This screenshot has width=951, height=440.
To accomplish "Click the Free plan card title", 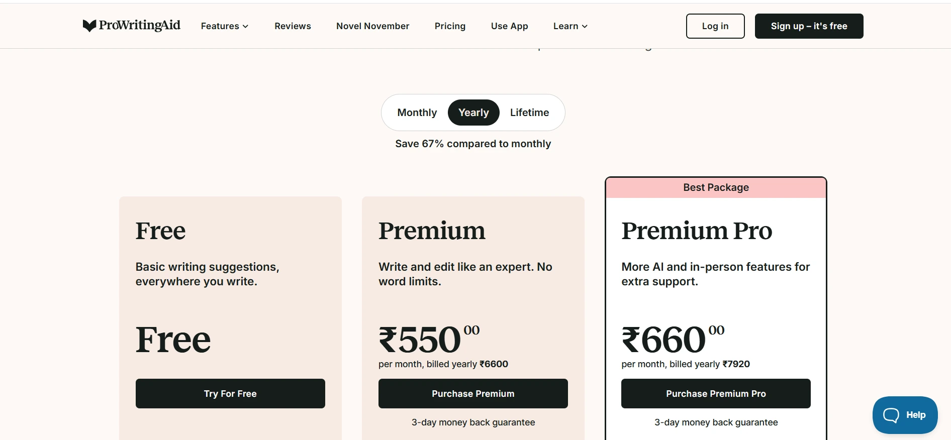I will [x=160, y=231].
